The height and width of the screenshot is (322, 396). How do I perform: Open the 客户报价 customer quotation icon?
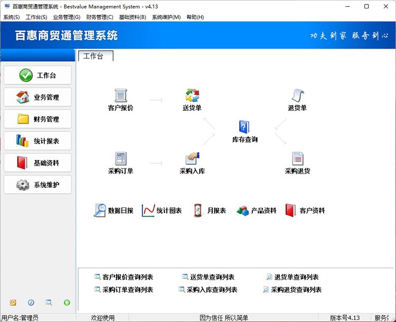pos(121,96)
